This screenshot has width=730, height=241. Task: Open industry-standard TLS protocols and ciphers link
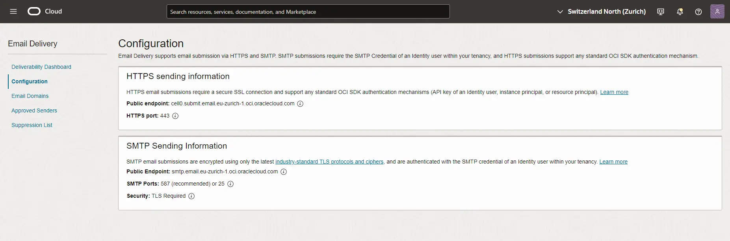[x=329, y=162]
